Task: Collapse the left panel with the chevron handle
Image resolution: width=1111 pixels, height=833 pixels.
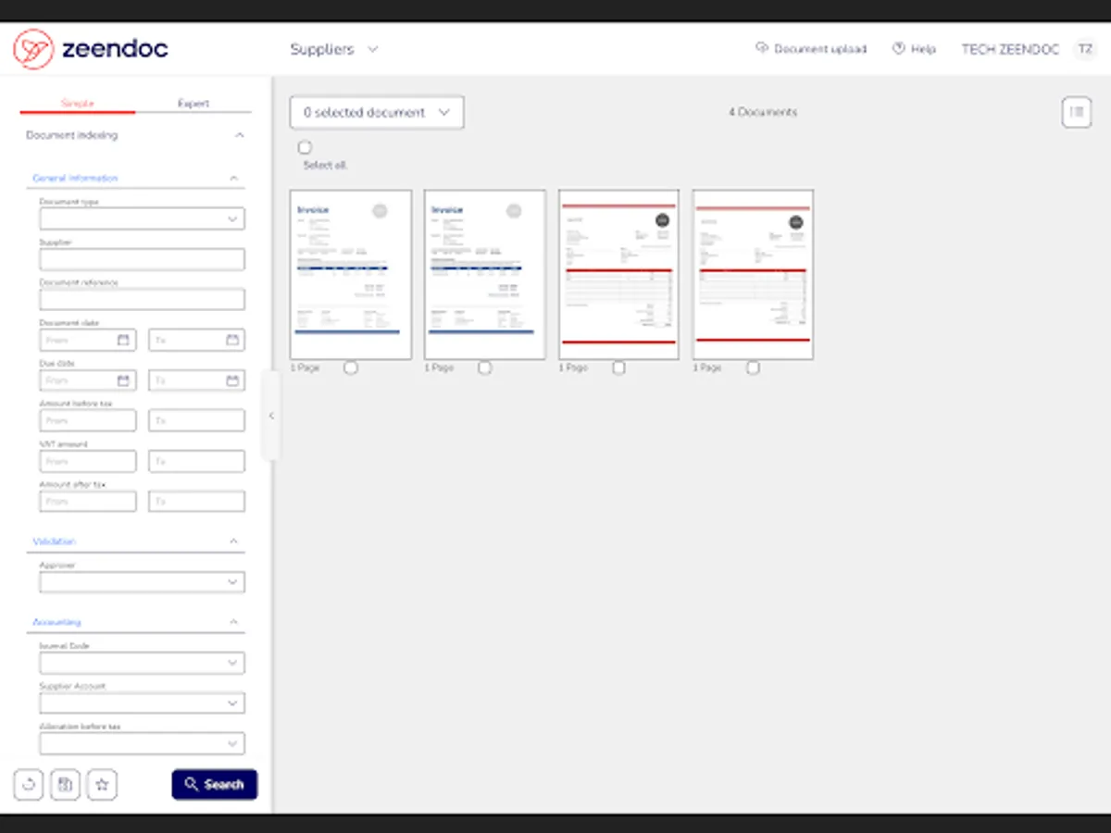Action: (271, 416)
